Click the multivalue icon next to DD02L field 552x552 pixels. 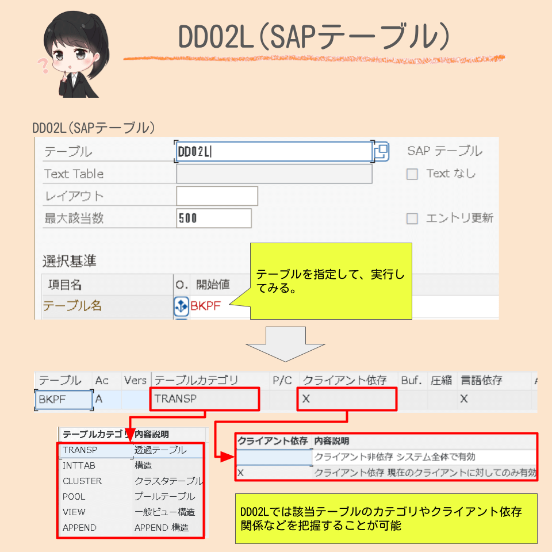pyautogui.click(x=381, y=150)
